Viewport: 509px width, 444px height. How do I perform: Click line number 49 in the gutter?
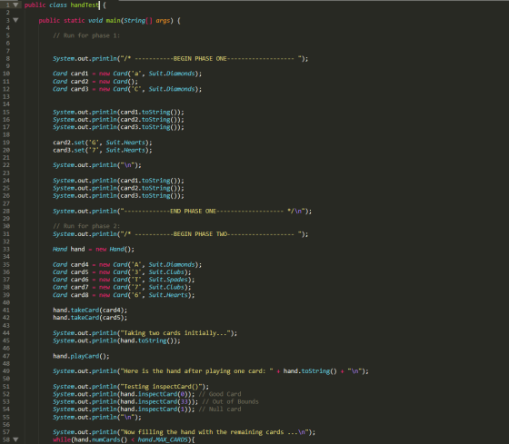[6, 371]
